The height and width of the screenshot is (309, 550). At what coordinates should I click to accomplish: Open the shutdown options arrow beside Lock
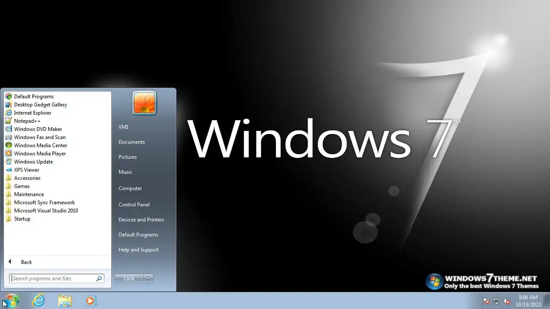148,279
